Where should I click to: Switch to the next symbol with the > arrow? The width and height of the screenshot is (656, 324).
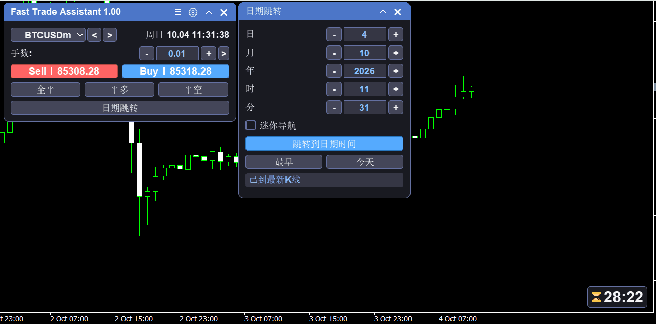click(110, 35)
